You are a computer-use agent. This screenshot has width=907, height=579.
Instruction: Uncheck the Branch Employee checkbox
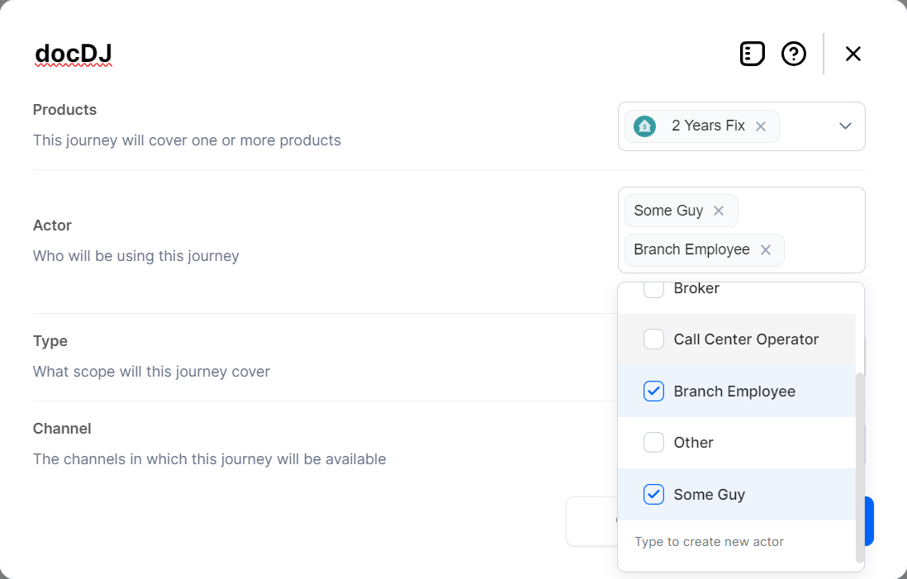coord(653,392)
